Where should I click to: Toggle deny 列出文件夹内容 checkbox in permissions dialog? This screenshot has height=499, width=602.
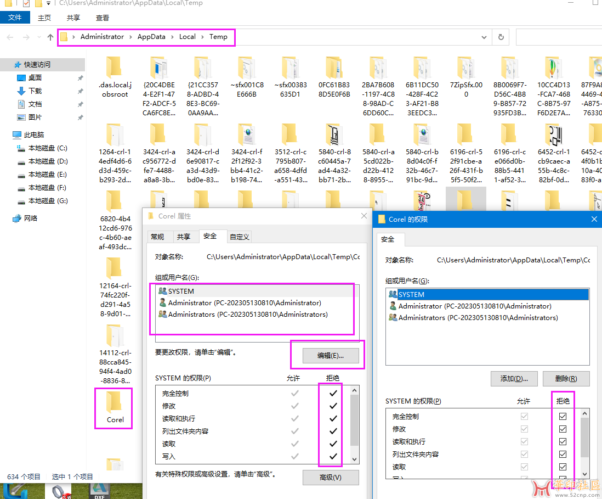tap(563, 455)
